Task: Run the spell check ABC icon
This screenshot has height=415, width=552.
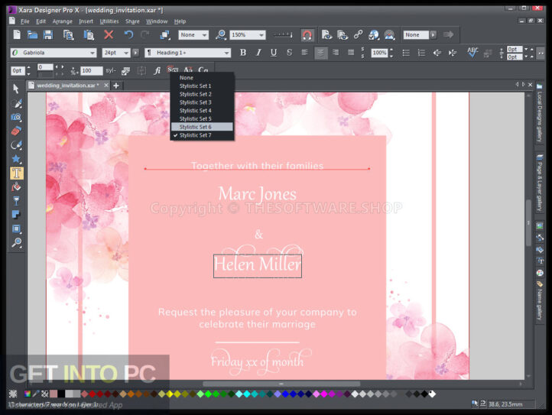Action: click(x=472, y=53)
